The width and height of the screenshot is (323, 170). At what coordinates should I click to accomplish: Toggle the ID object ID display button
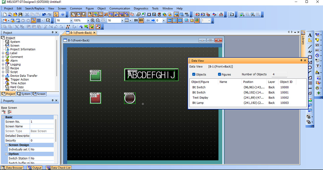(x=180, y=20)
